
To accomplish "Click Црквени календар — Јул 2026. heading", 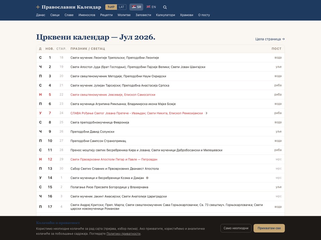I will coord(96,37).
